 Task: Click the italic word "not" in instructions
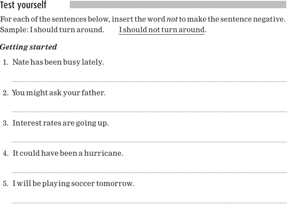tap(172, 19)
